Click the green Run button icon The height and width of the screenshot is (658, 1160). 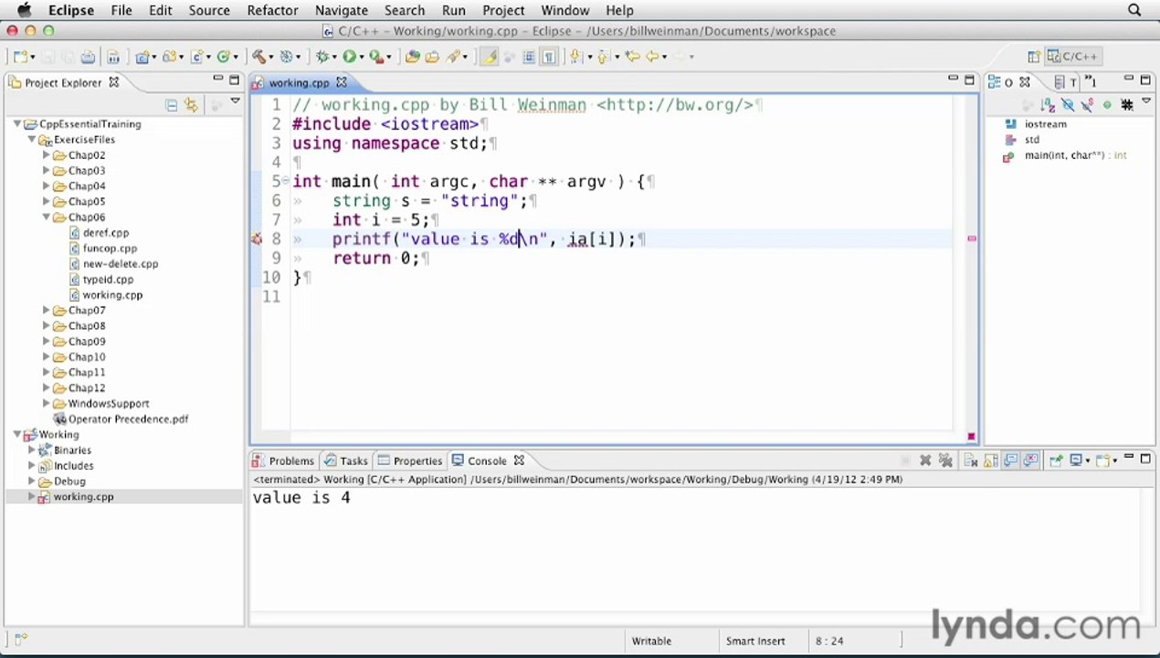coord(348,57)
